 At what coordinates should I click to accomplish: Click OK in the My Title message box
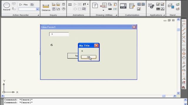point(89,57)
